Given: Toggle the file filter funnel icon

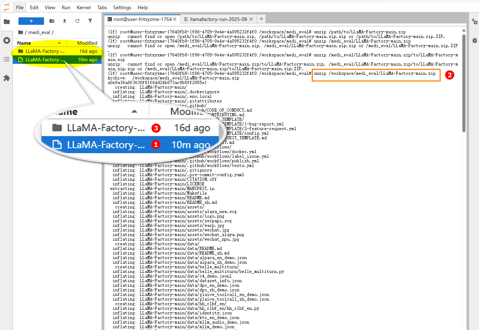Looking at the screenshot, I should point(90,21).
